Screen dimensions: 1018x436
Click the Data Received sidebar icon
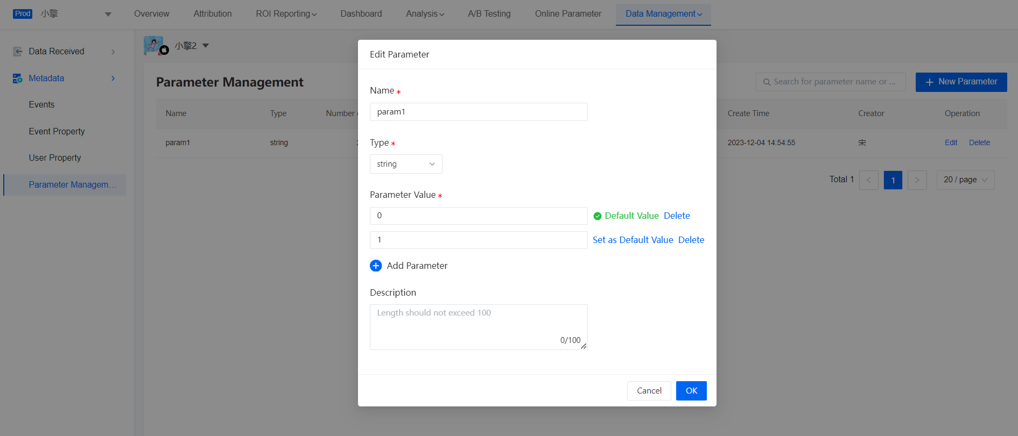(18, 52)
